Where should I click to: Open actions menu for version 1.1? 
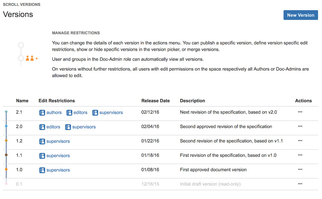[x=300, y=155]
